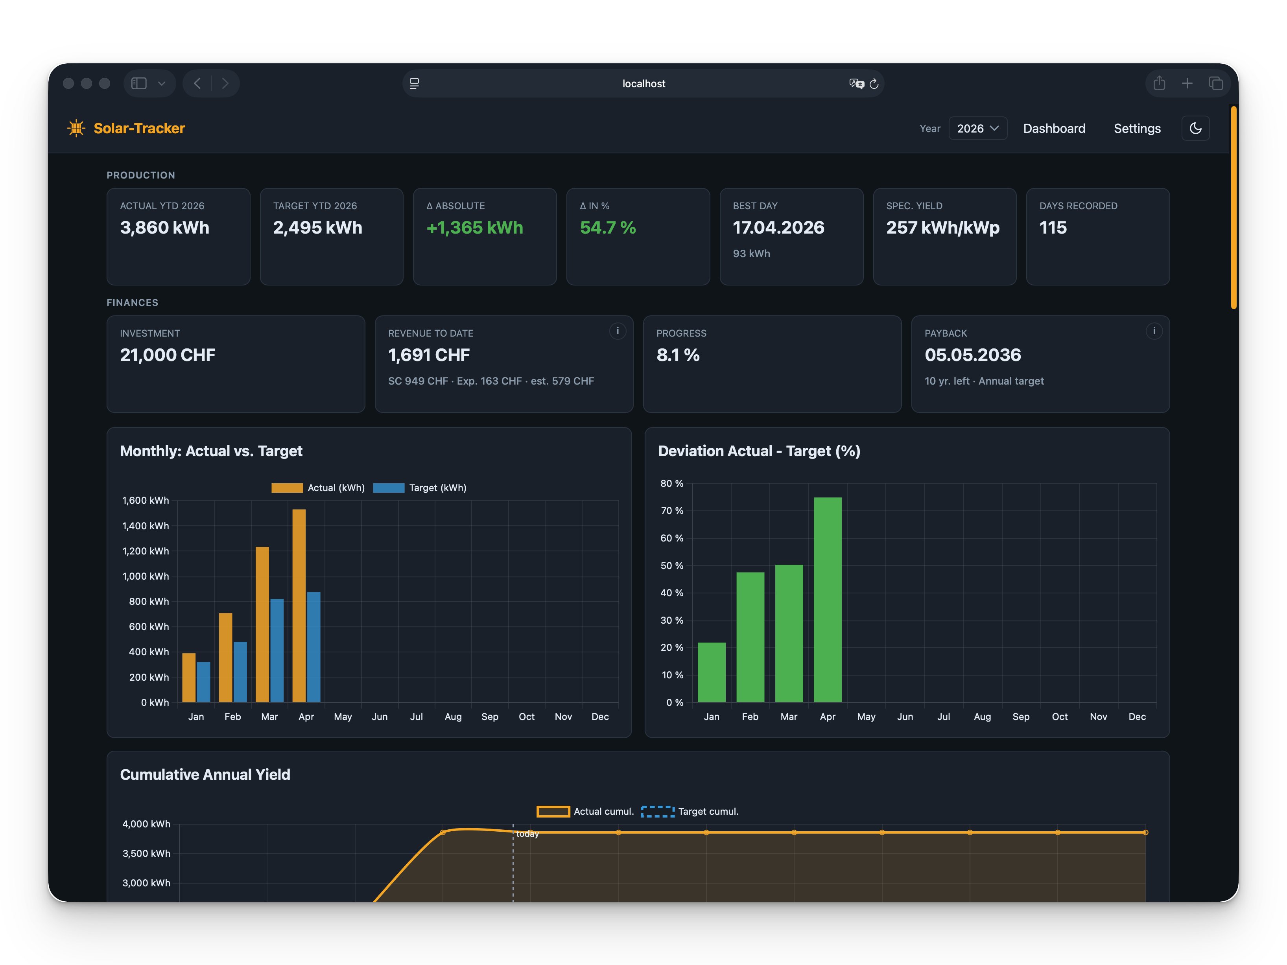Click the April actual bar in monthly chart

point(299,606)
